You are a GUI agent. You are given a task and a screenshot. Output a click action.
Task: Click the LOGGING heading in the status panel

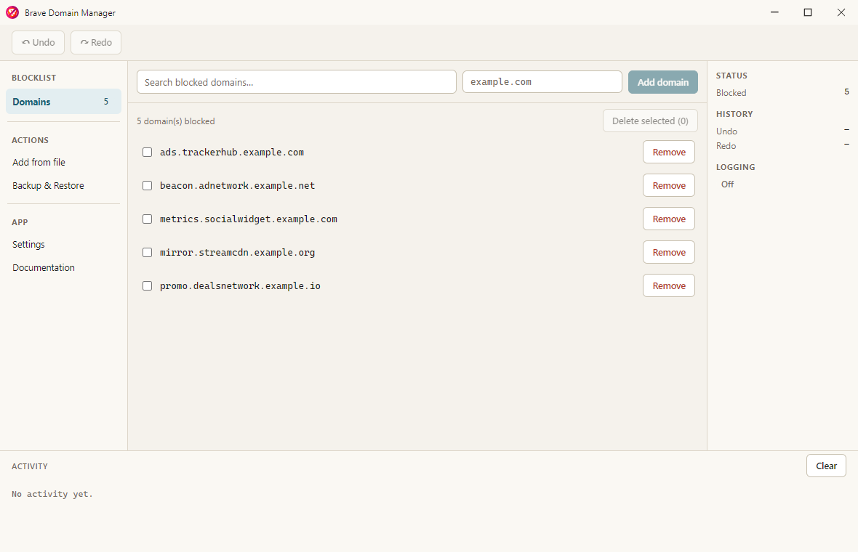(735, 167)
